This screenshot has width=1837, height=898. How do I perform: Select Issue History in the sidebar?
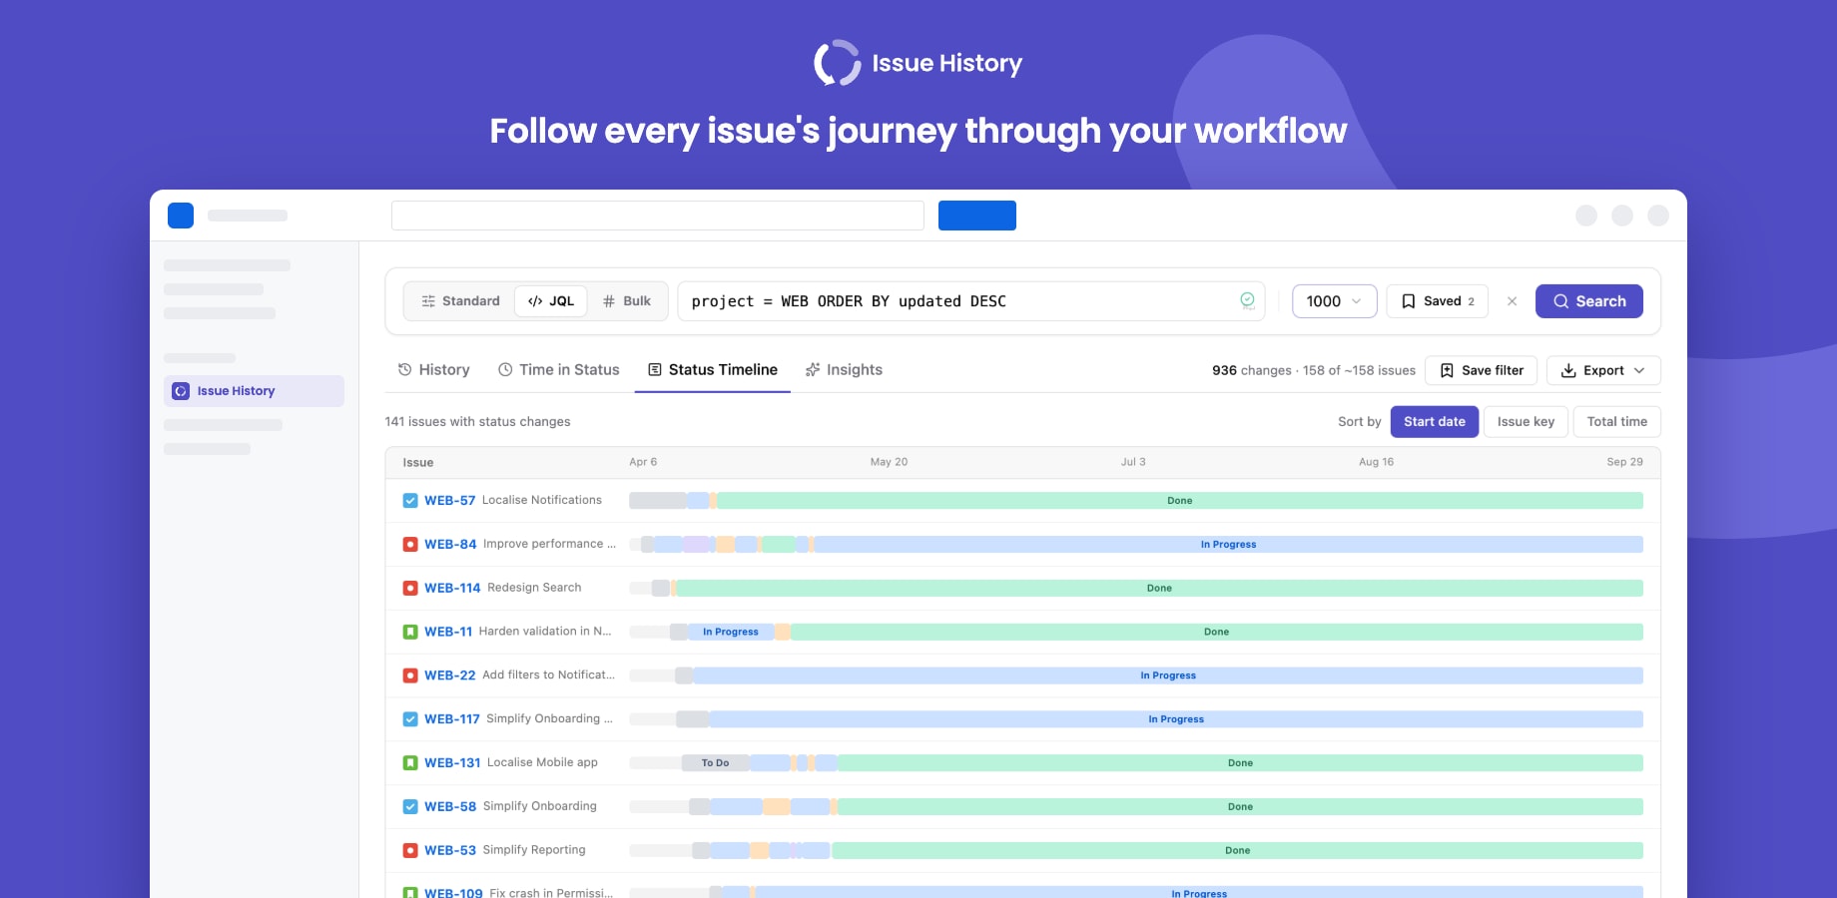(254, 391)
